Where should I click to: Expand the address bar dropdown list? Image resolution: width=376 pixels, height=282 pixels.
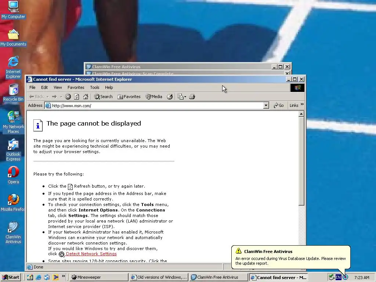(x=266, y=105)
